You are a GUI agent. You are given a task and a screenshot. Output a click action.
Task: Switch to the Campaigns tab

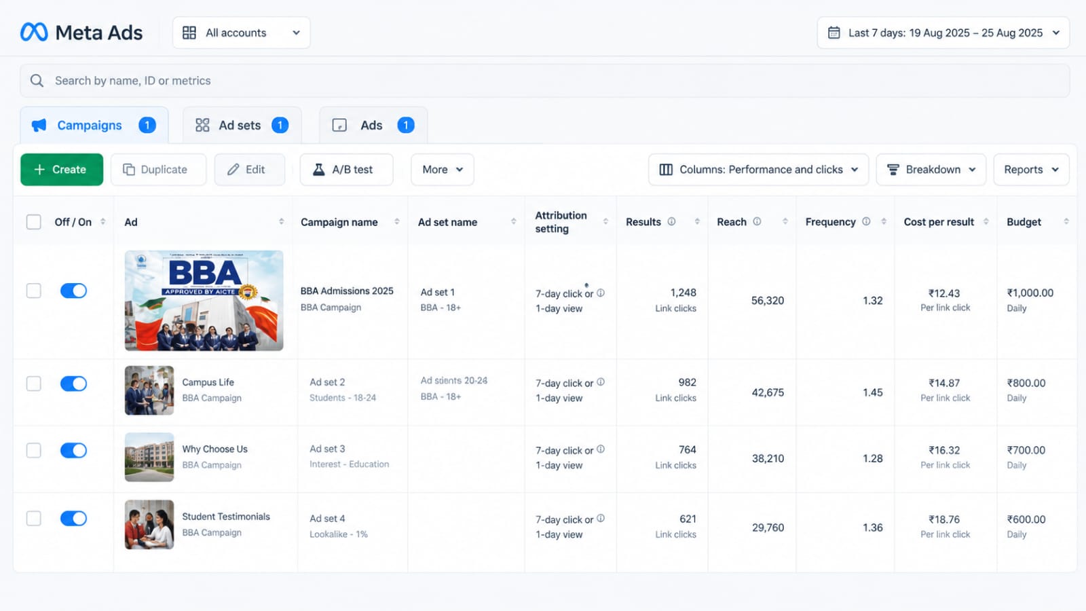pyautogui.click(x=94, y=125)
